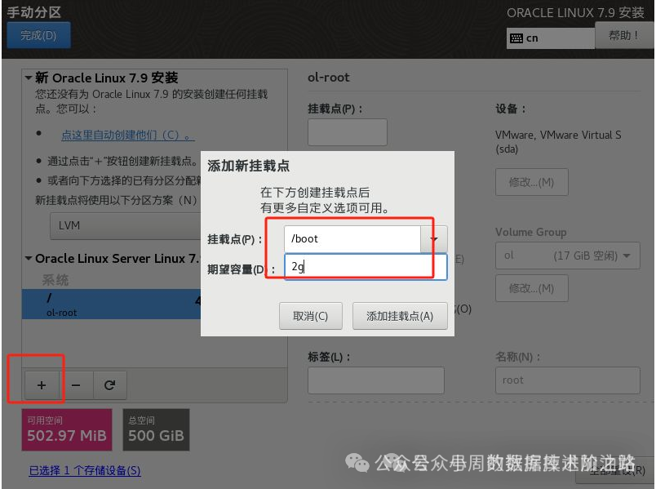Click the desired capacity field containing 2g
The height and width of the screenshot is (489, 656).
coord(366,267)
